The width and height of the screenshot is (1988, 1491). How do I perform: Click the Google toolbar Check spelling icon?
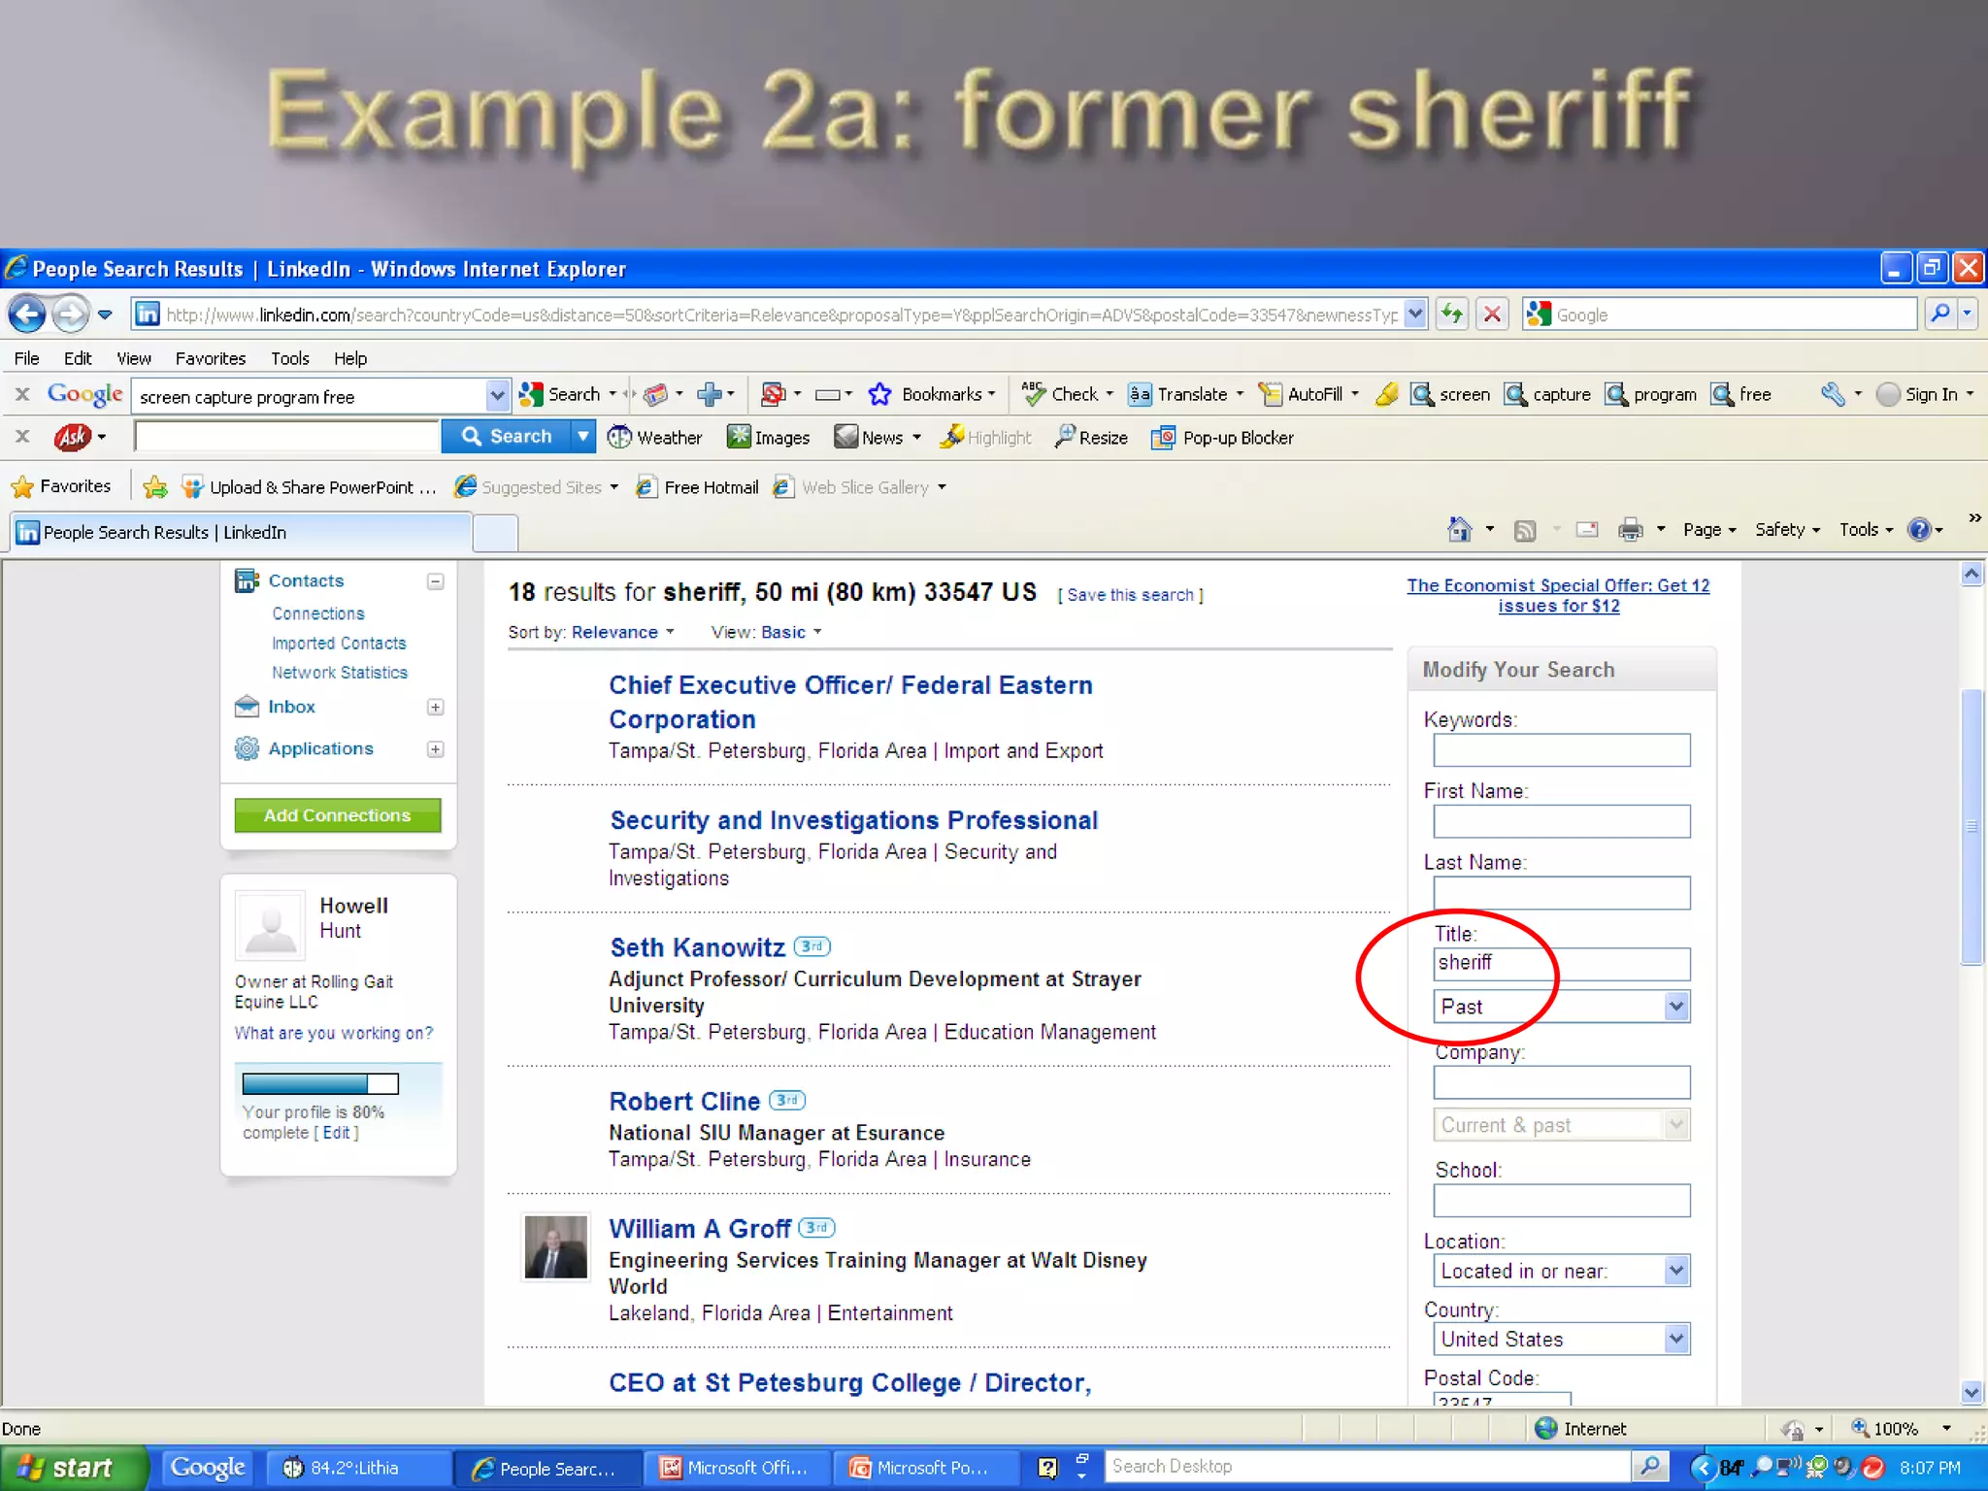[1034, 394]
